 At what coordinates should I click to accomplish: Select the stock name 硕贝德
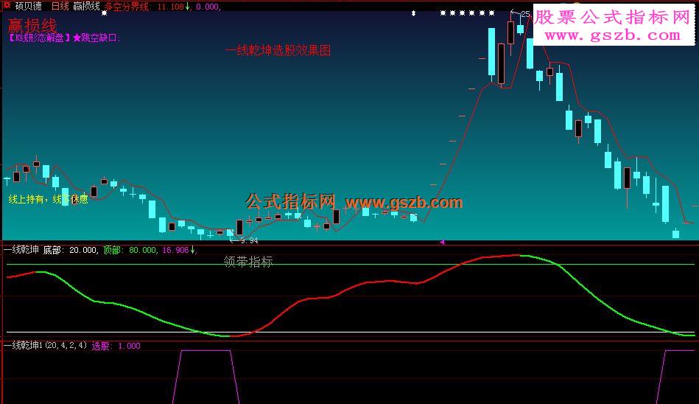(29, 6)
